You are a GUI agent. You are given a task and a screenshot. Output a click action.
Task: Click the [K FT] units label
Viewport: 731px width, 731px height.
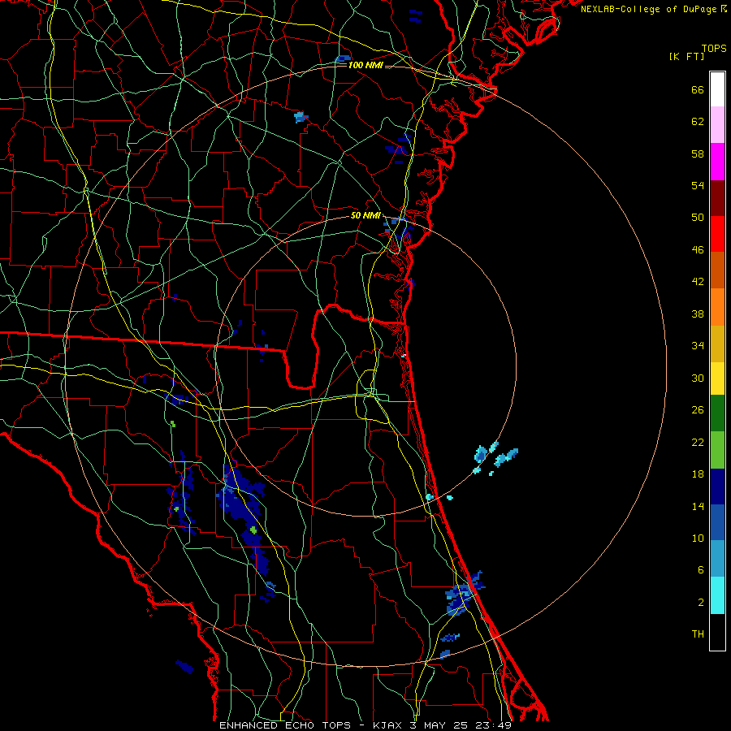click(x=686, y=56)
